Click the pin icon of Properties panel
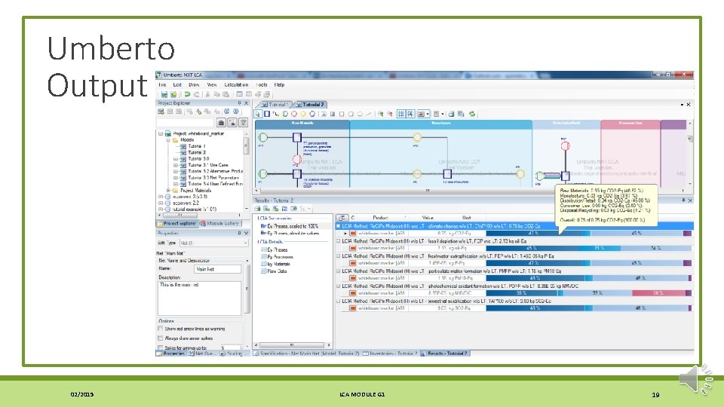The width and height of the screenshot is (724, 407). coord(239,233)
